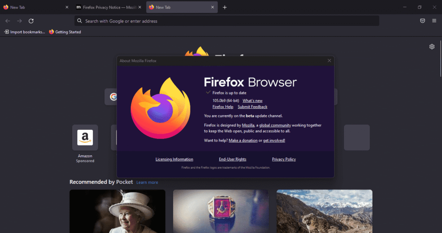Click the Amazon shortcut tile icon
Viewport: 442px width, 233px height.
pos(85,138)
